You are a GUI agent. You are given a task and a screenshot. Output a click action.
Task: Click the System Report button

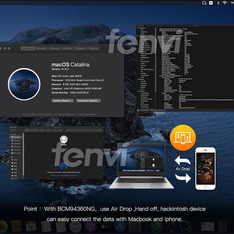(x=62, y=101)
